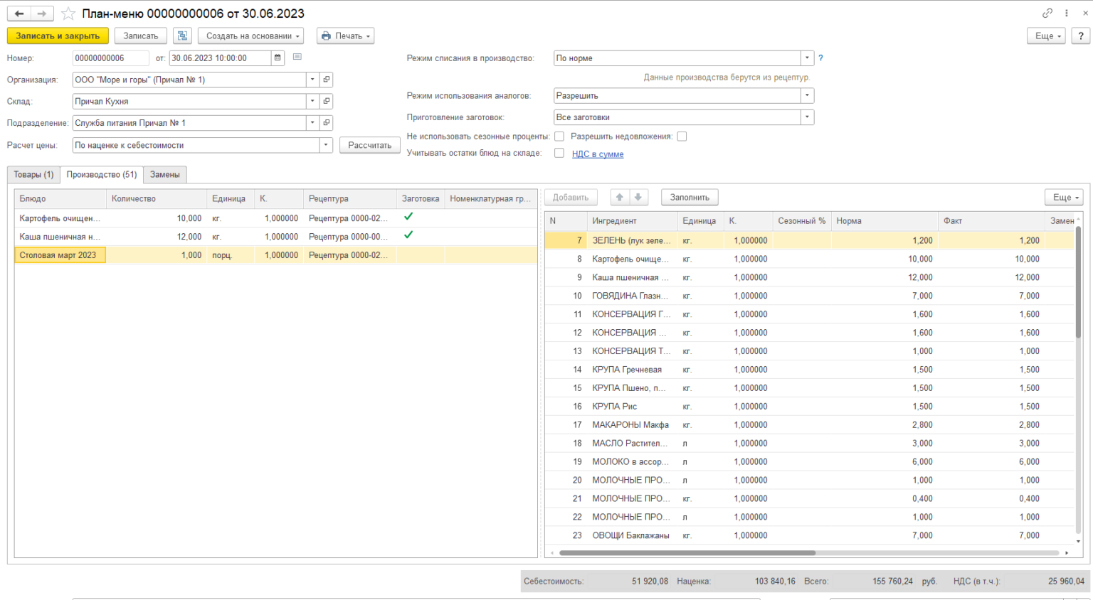Click the Сезонный % column header
Image resolution: width=1093 pixels, height=600 pixels.
[802, 221]
